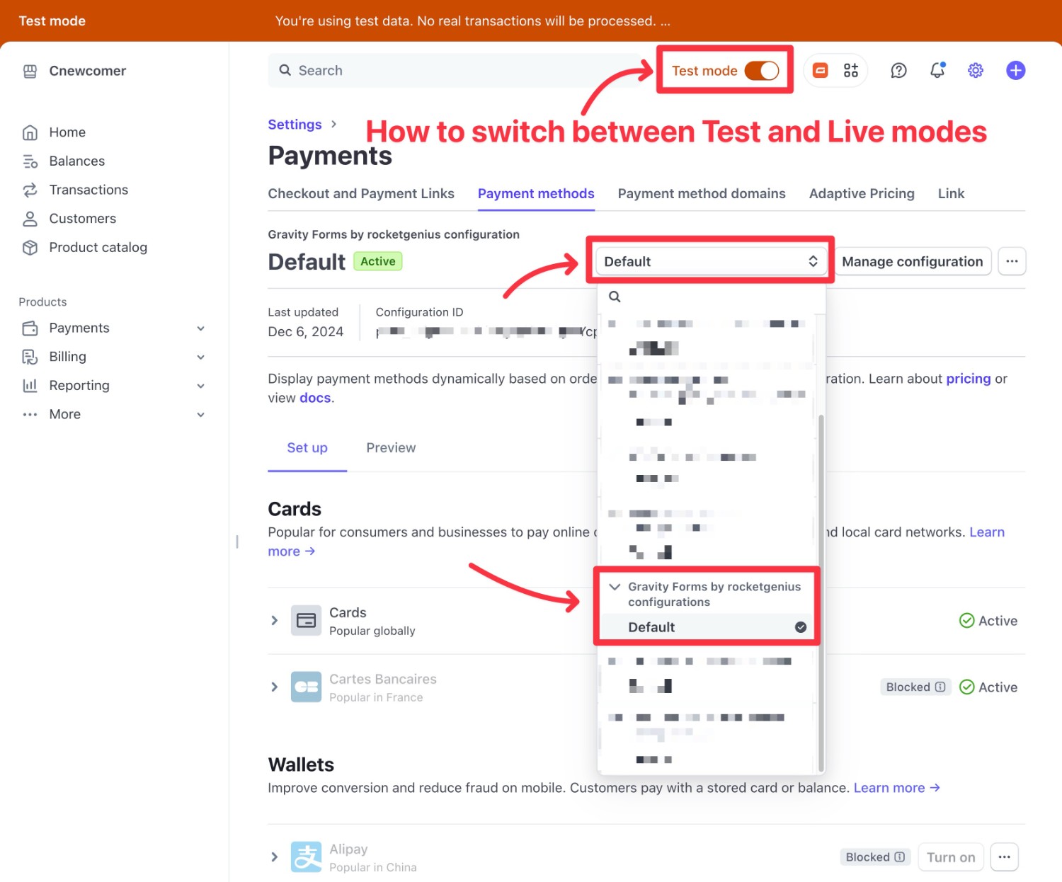Click the green Active badge beside Default
The height and width of the screenshot is (882, 1062).
[x=378, y=261]
